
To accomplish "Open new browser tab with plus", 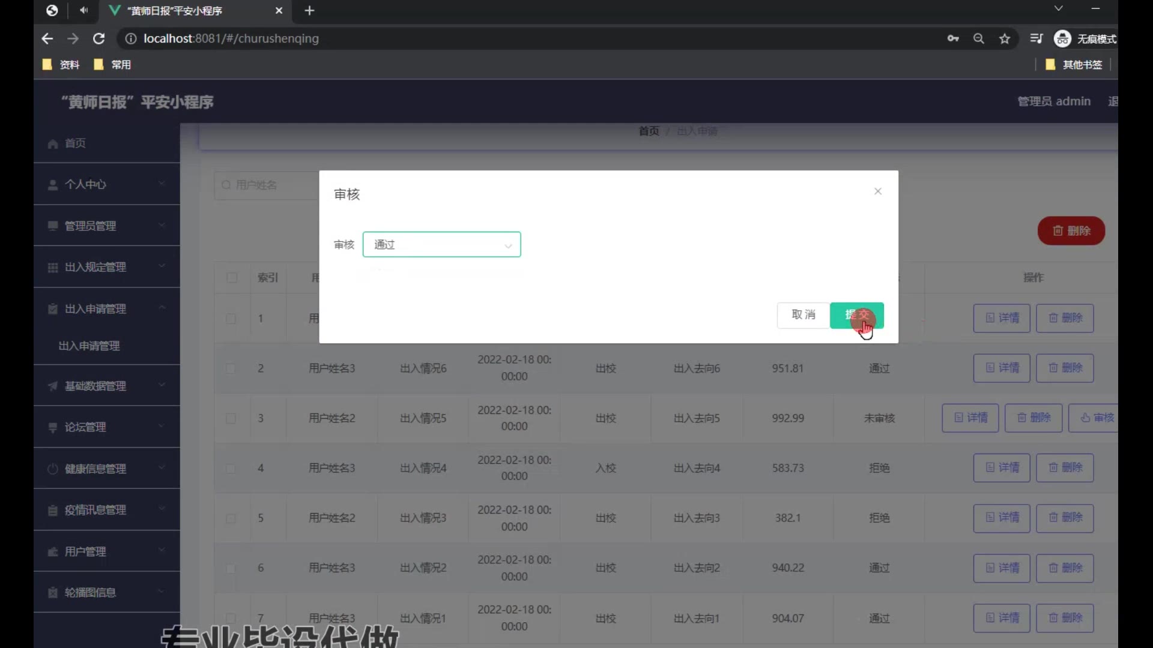I will click(x=309, y=10).
